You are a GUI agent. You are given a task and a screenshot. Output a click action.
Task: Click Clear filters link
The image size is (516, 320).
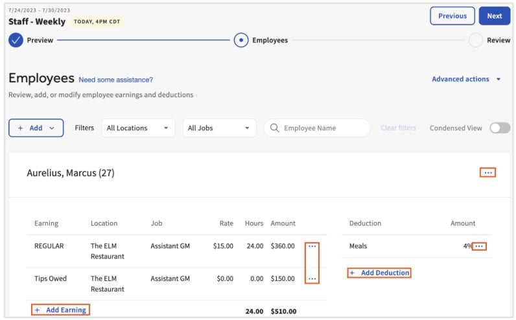[398, 128]
